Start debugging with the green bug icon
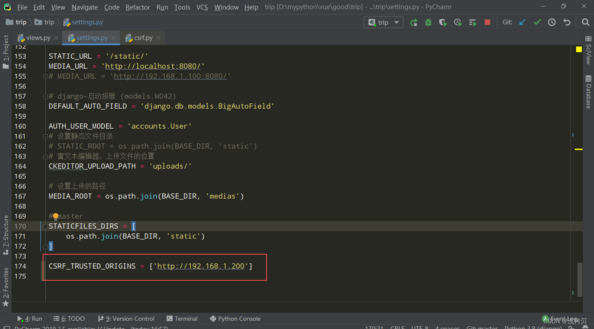 click(x=428, y=22)
